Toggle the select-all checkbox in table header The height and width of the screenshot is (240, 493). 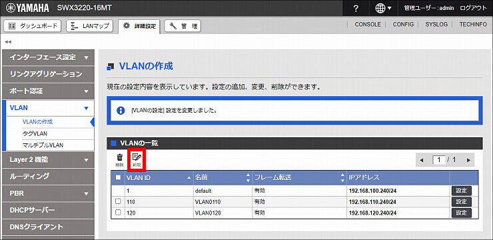point(118,177)
